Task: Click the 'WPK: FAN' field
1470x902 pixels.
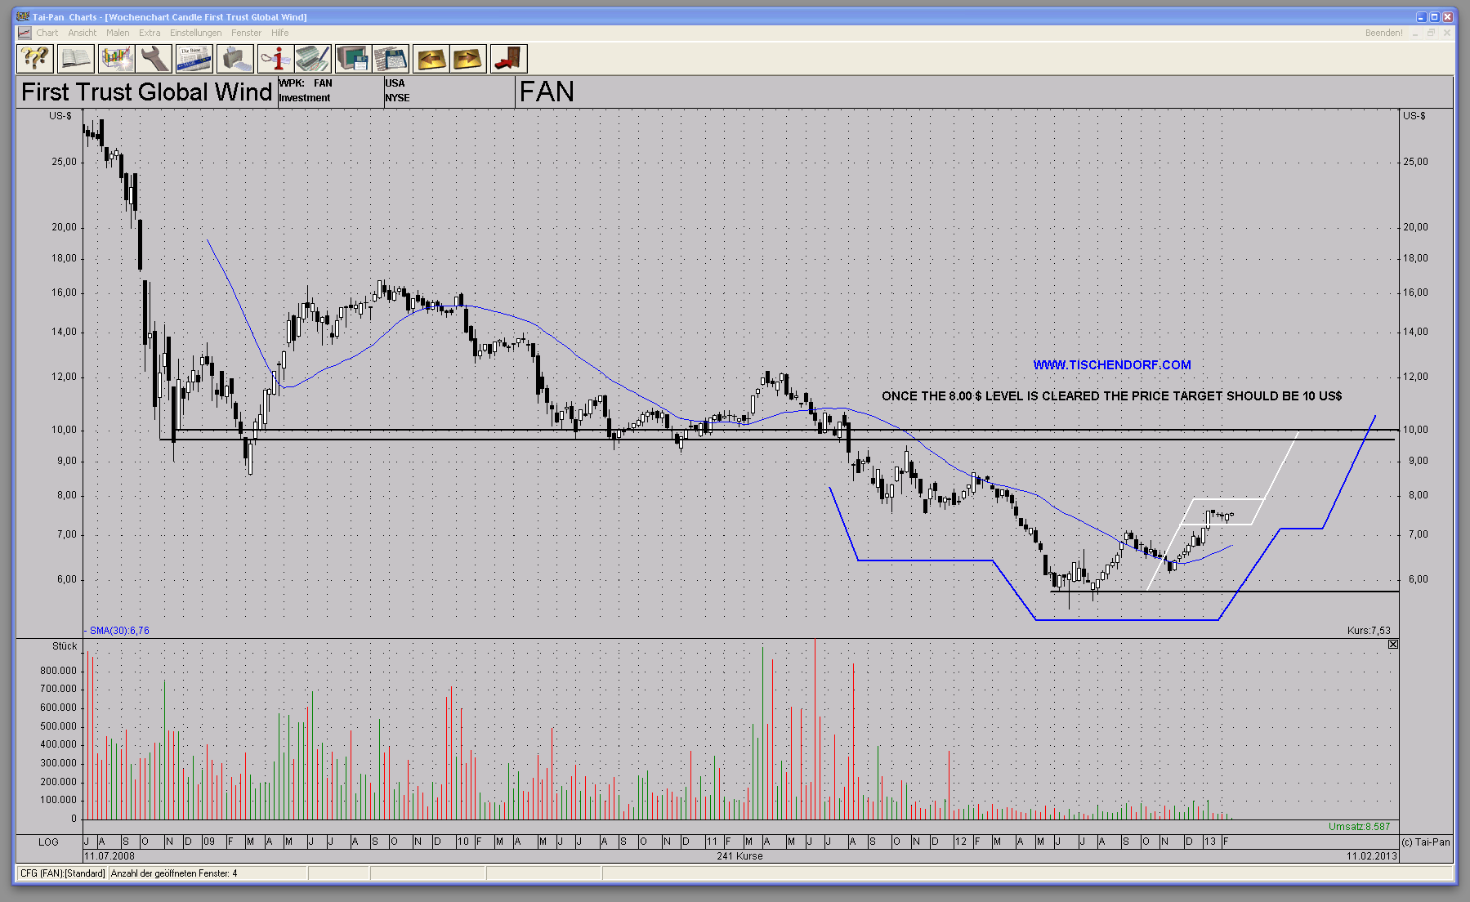Action: point(306,83)
